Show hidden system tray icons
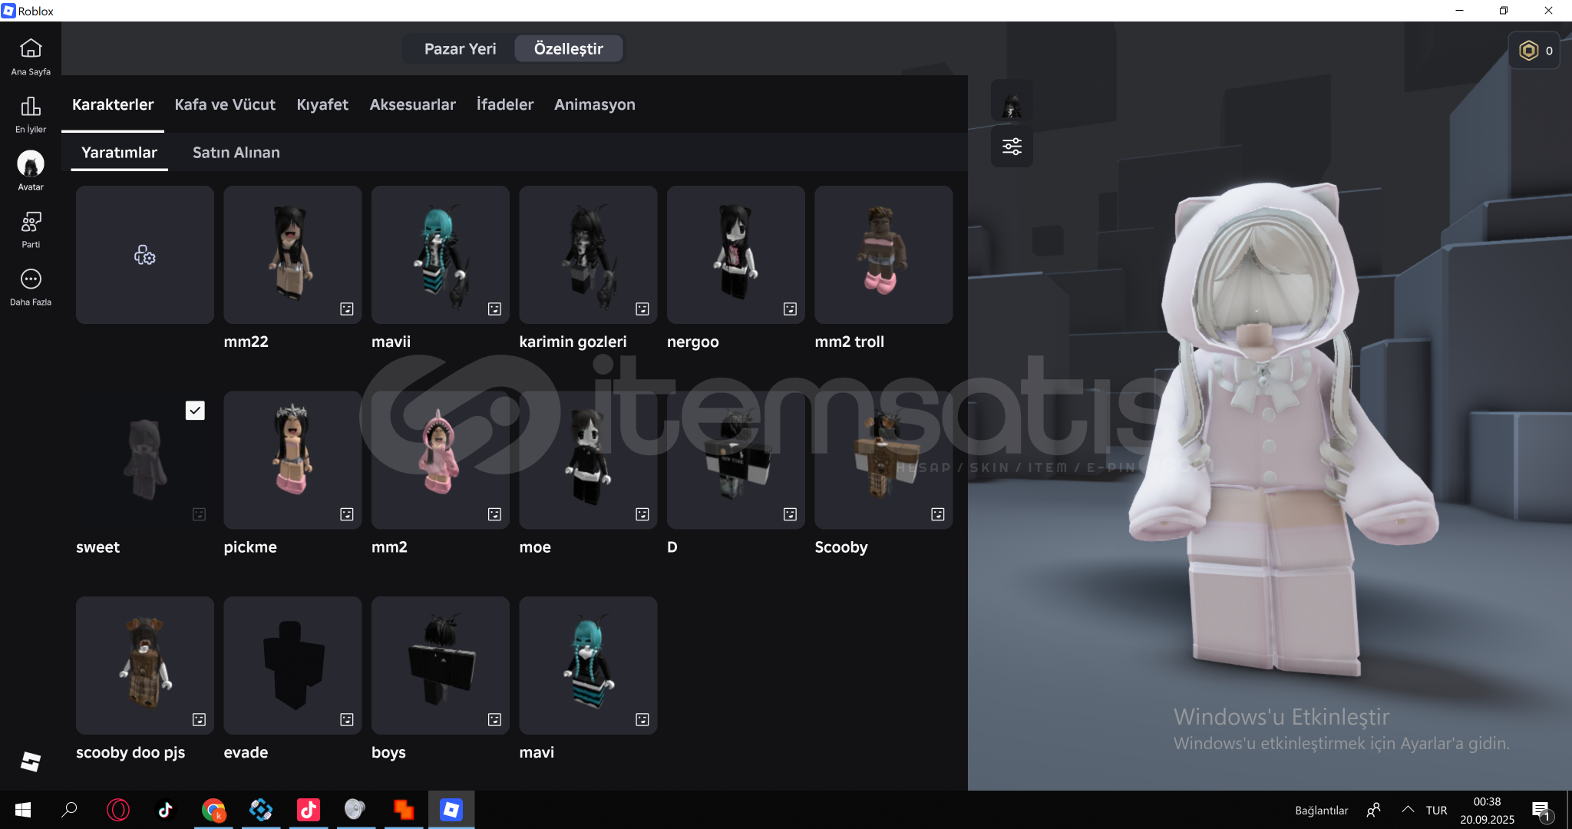This screenshot has width=1572, height=829. 1408,810
